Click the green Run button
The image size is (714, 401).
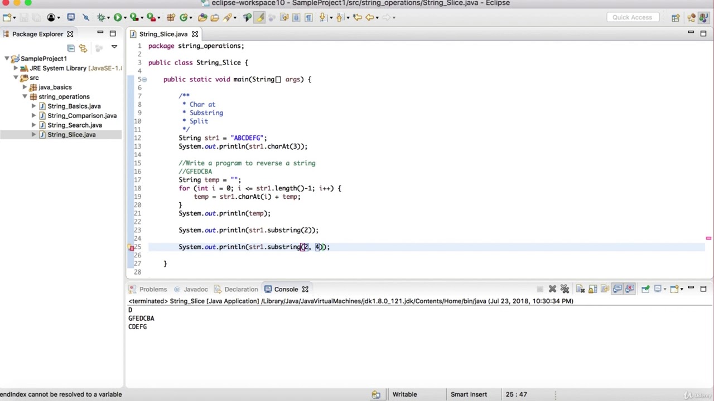click(x=118, y=17)
